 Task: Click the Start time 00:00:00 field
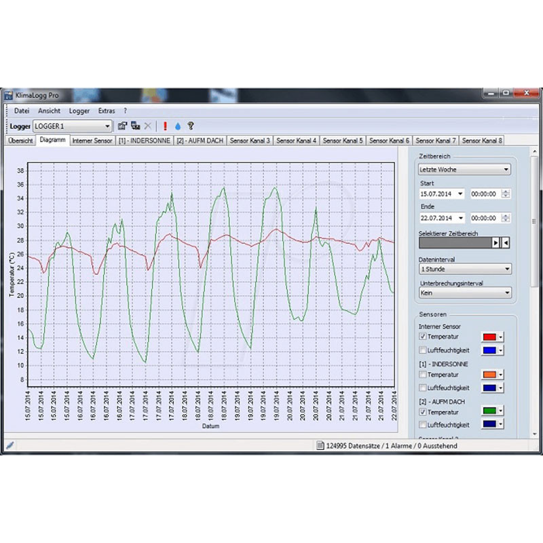[x=485, y=194]
